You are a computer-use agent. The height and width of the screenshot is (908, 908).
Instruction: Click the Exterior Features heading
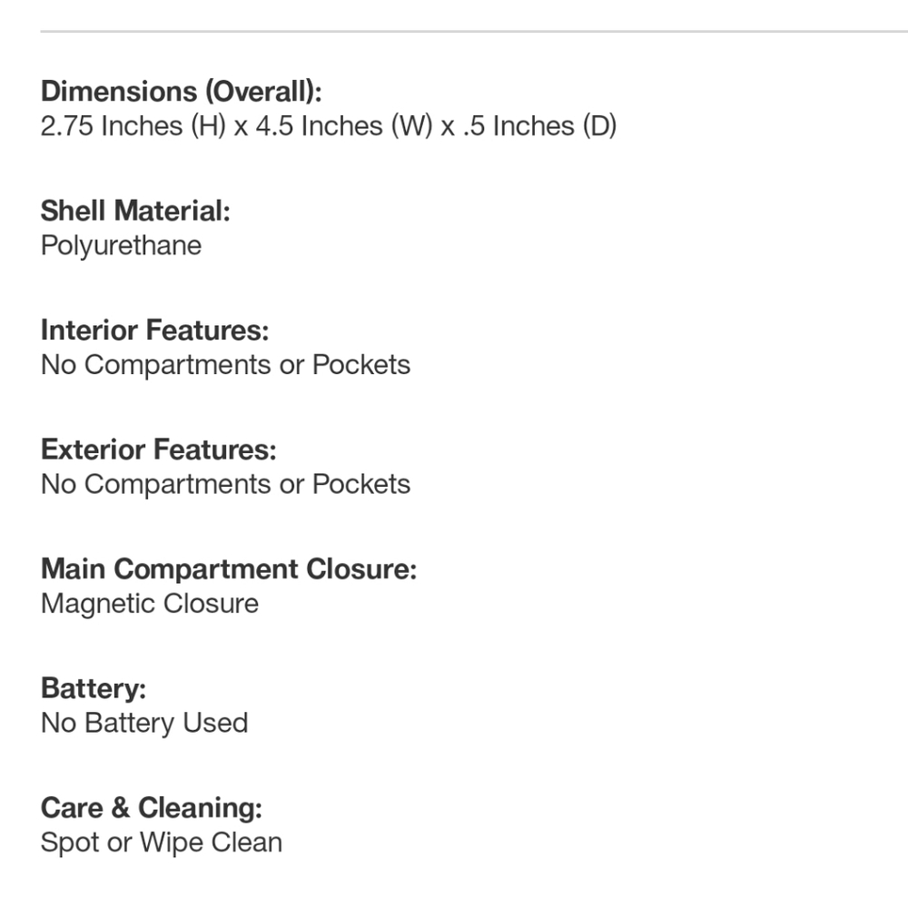click(x=159, y=449)
